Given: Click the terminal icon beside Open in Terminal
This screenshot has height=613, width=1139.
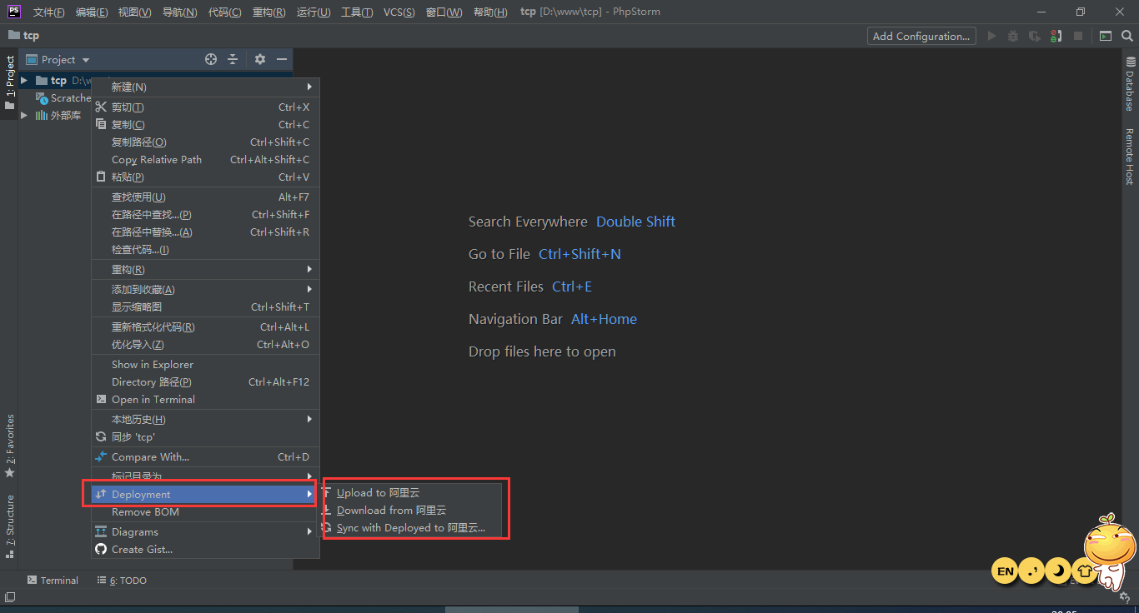Looking at the screenshot, I should [101, 399].
